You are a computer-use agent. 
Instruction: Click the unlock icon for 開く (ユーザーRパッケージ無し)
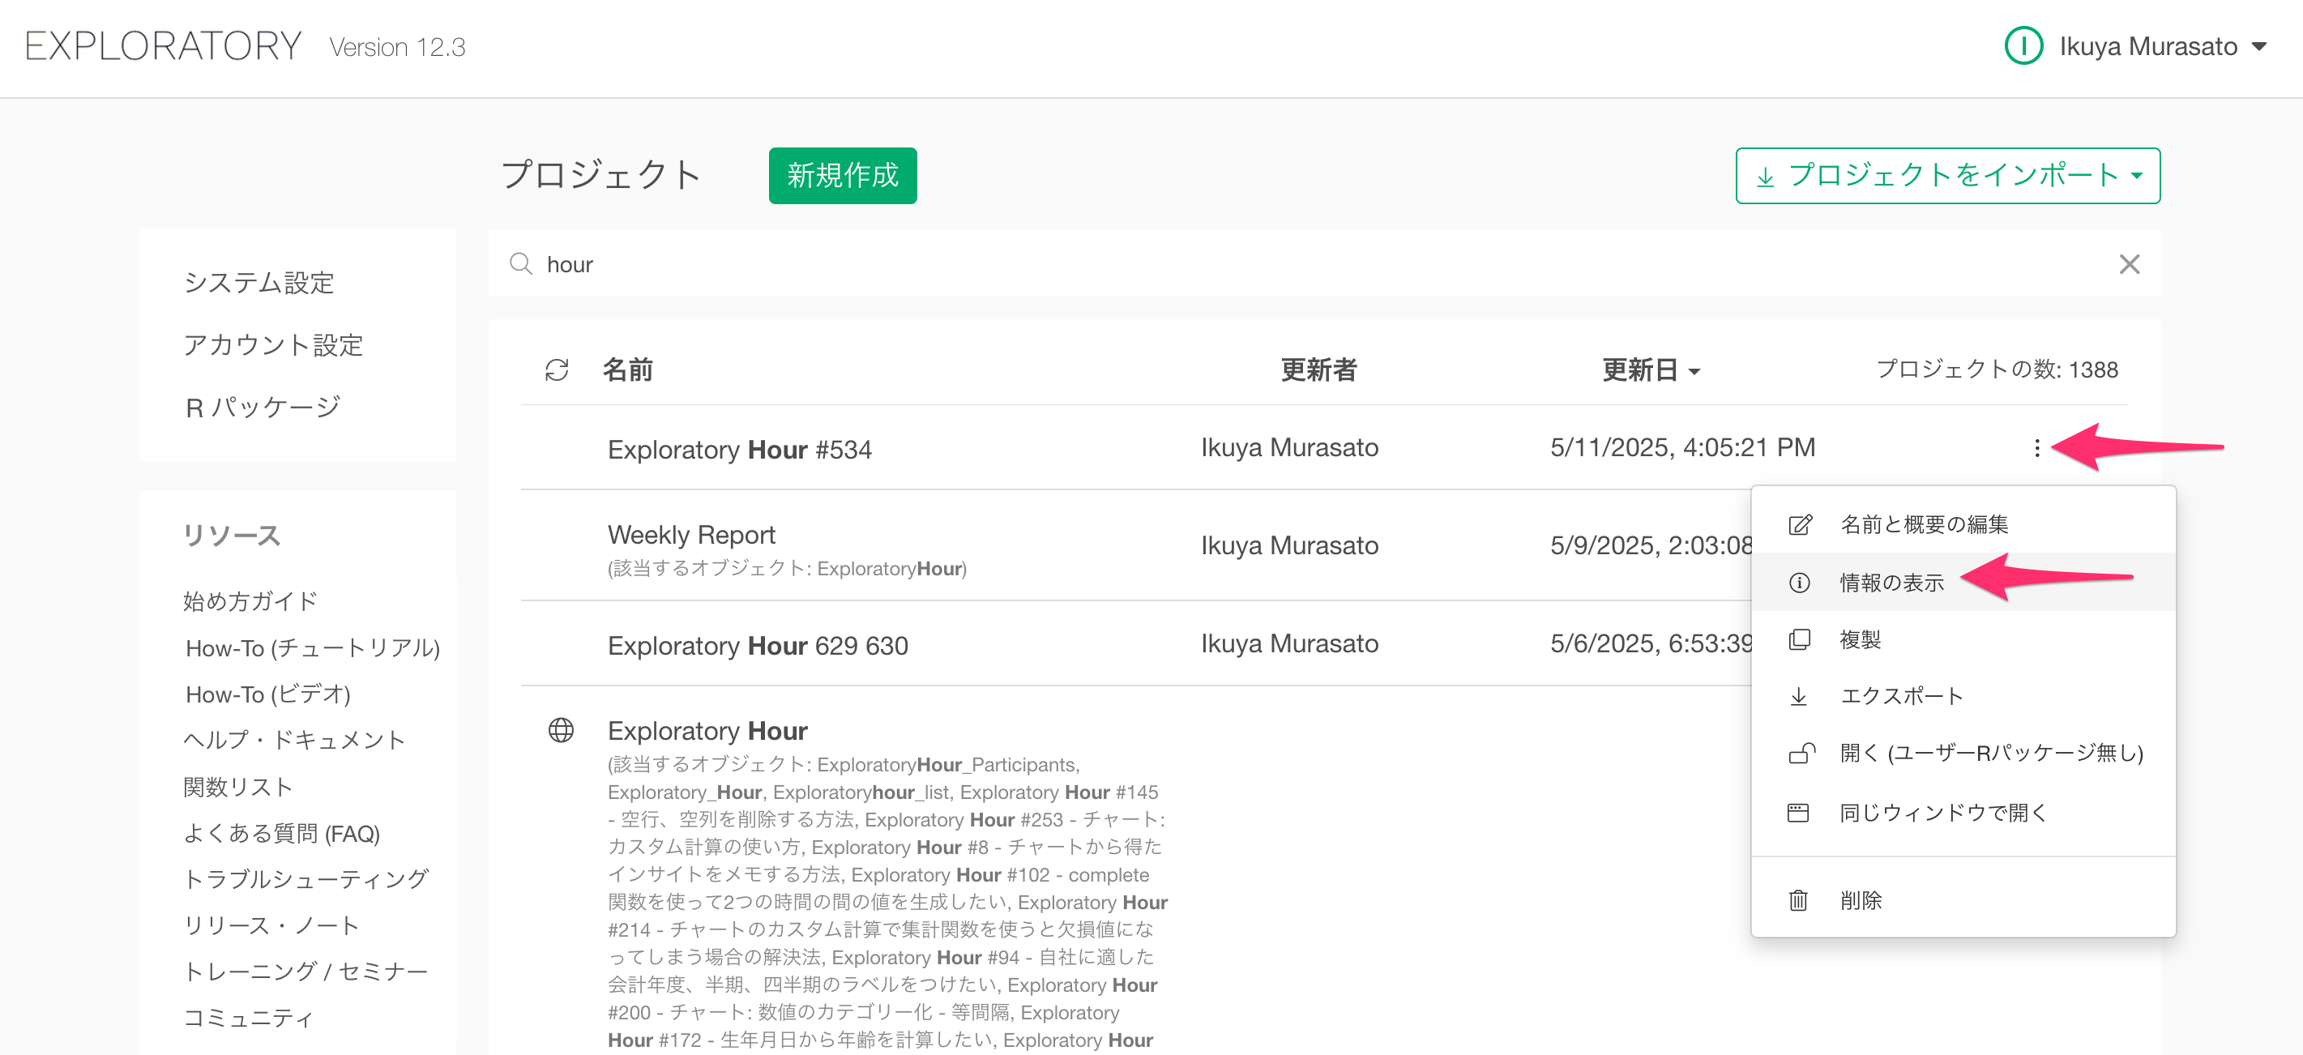tap(1801, 753)
